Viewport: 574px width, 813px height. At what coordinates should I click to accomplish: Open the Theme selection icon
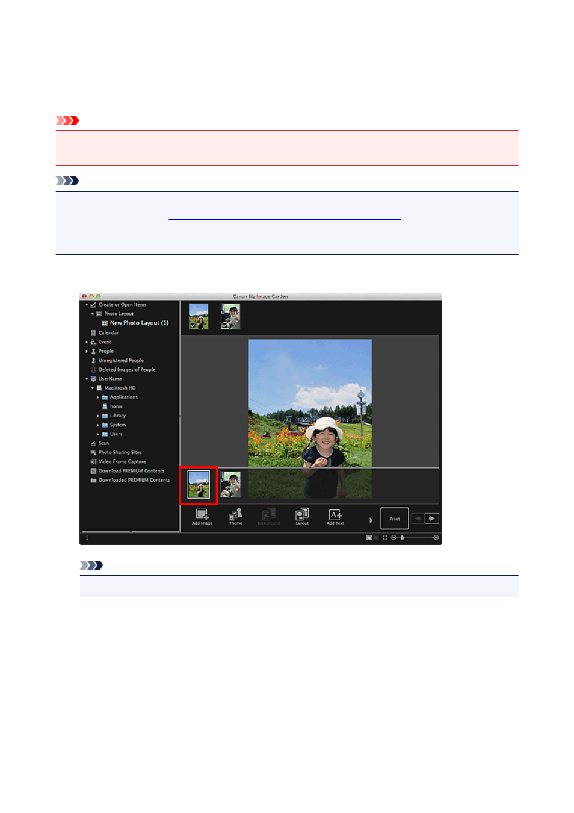235,514
